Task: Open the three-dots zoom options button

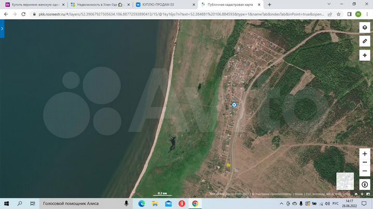Action: (x=365, y=162)
